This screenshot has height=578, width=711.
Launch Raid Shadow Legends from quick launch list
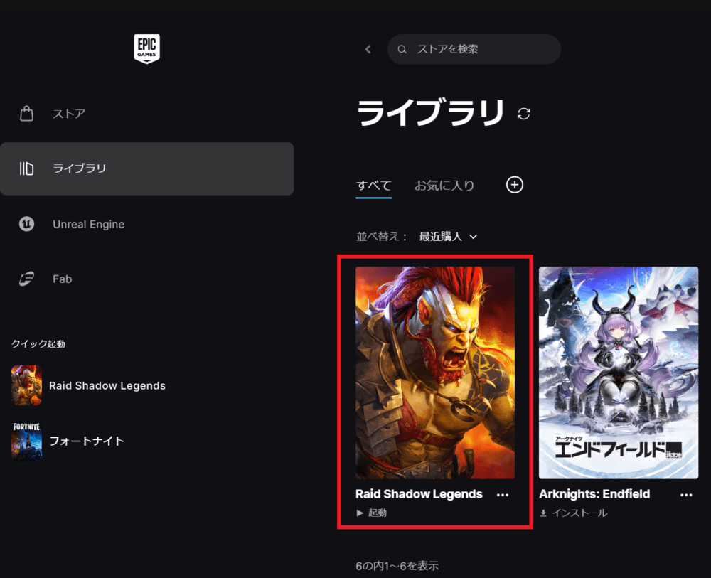click(x=107, y=385)
